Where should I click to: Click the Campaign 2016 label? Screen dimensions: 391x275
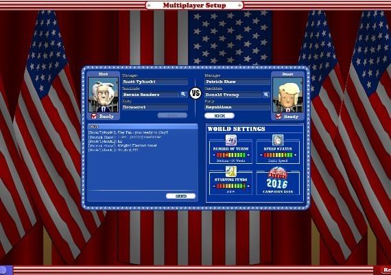[278, 192]
